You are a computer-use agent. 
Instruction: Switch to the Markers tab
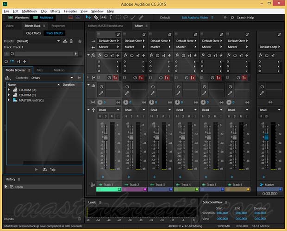59,70
